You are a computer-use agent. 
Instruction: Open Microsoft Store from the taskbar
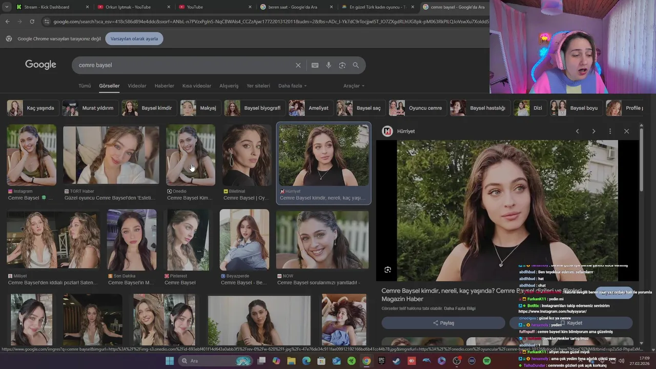pos(321,361)
